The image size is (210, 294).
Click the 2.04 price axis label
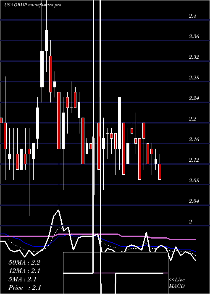[194, 201]
